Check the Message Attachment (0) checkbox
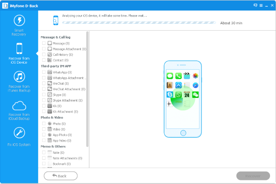 [44, 49]
